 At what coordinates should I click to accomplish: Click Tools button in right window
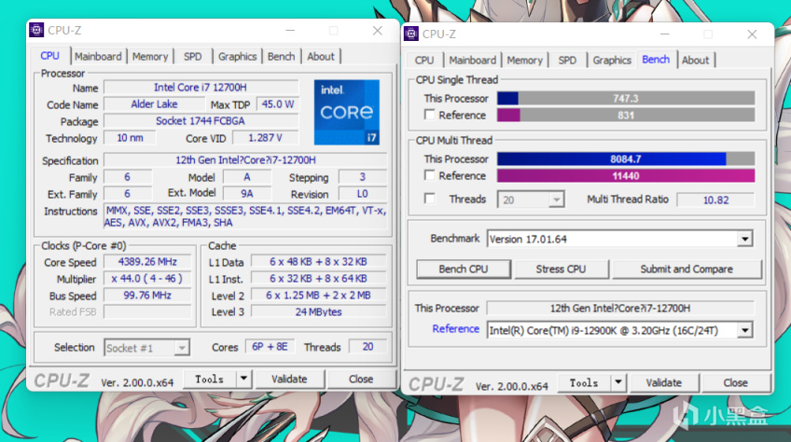click(584, 383)
